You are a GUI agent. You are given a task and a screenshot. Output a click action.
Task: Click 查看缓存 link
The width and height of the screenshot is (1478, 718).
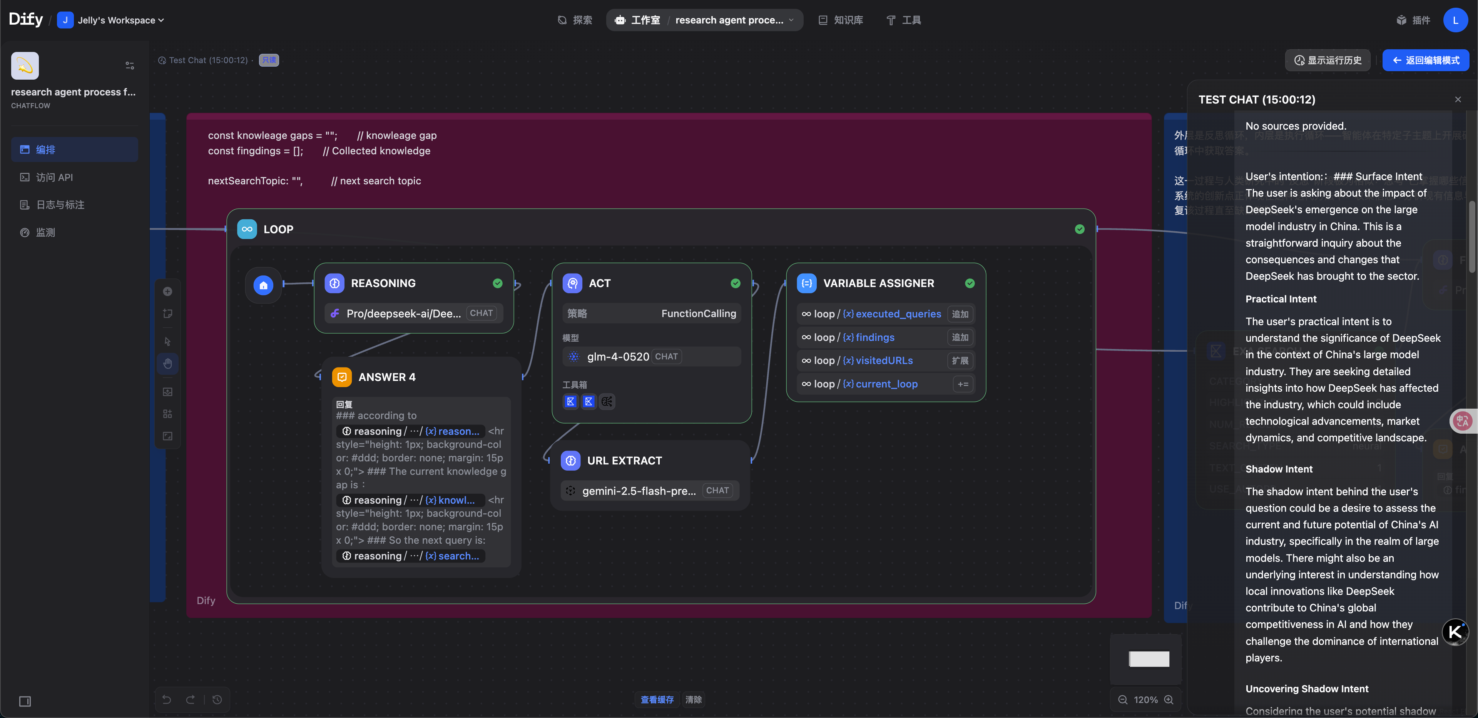(x=657, y=699)
